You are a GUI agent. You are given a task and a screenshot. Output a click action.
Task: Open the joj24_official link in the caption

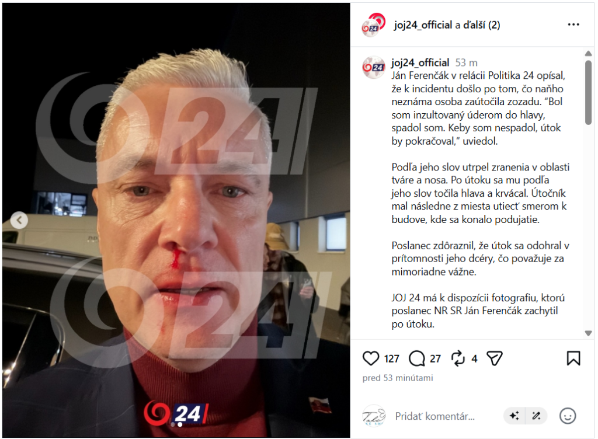coord(420,62)
